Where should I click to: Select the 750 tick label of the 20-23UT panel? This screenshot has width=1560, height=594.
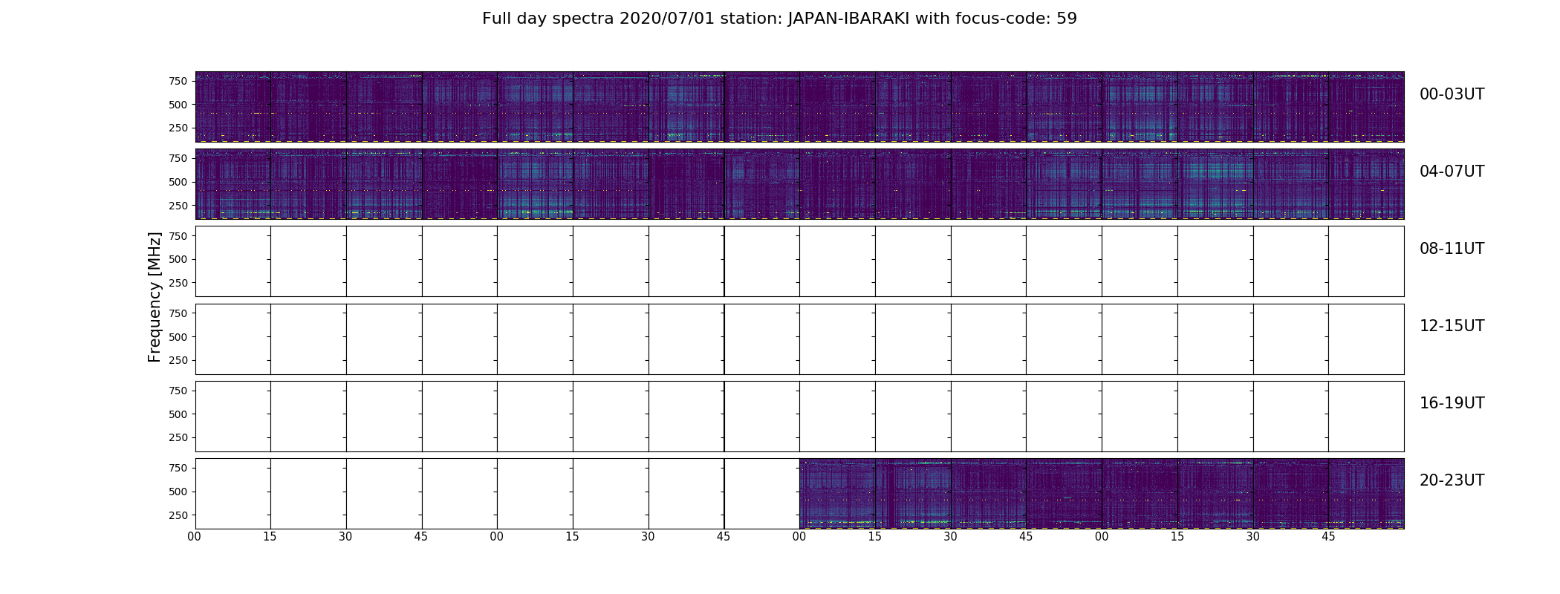point(178,468)
